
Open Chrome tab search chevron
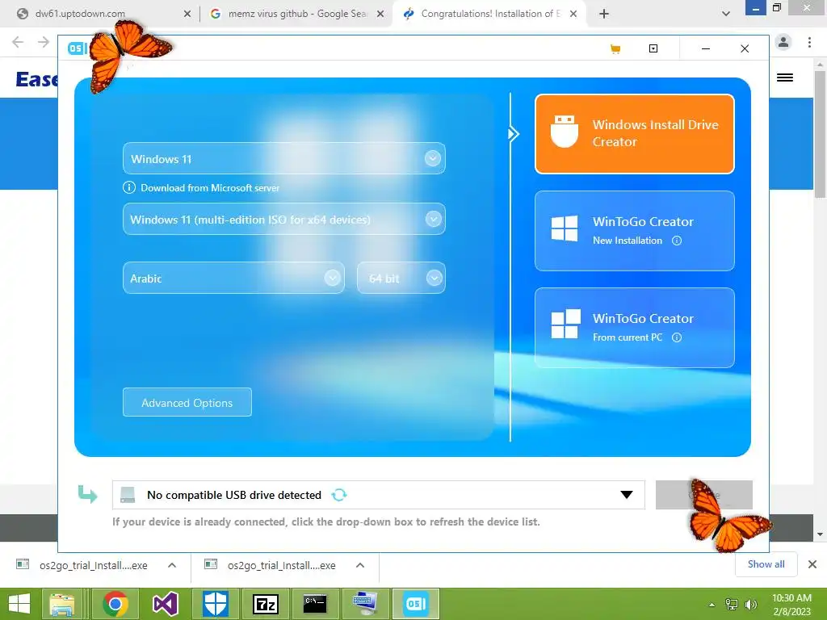[726, 14]
